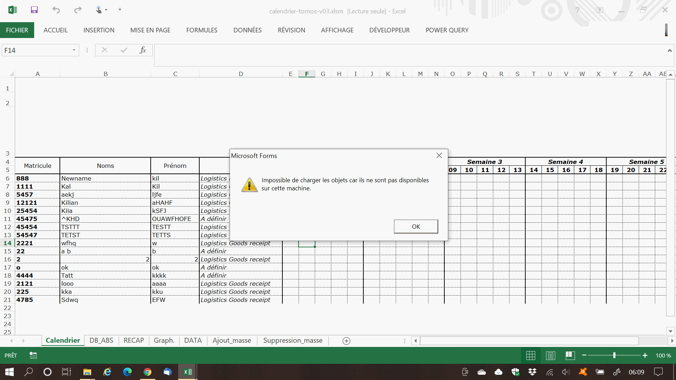Click the Redo arrow icon
Screen dimensions: 676x380
click(x=78, y=10)
